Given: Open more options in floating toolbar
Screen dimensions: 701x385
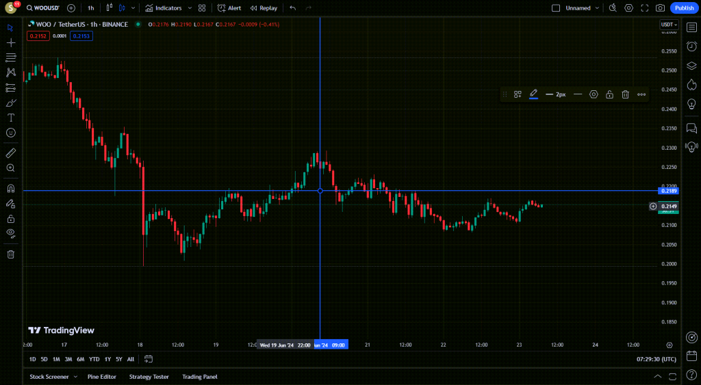Looking at the screenshot, I should pos(641,94).
